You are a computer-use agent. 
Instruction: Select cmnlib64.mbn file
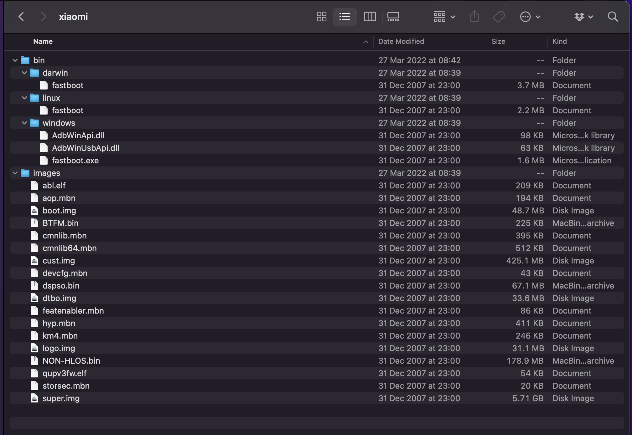(x=317, y=248)
